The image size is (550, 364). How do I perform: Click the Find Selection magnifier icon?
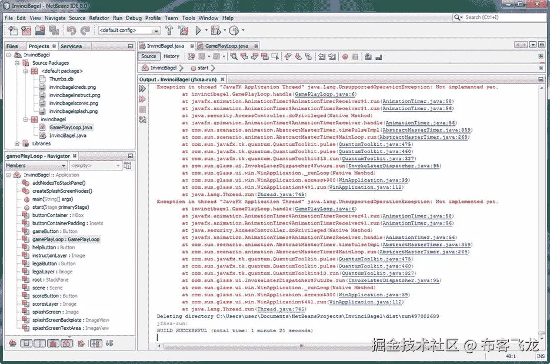pyautogui.click(x=234, y=56)
